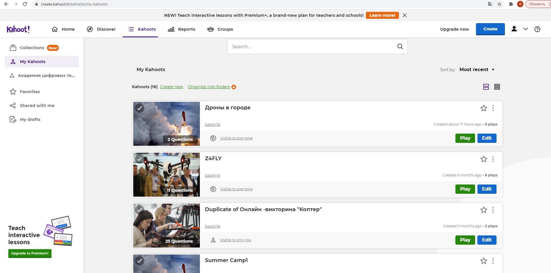Click the Kahoot! logo
551x273 pixels.
(18, 29)
